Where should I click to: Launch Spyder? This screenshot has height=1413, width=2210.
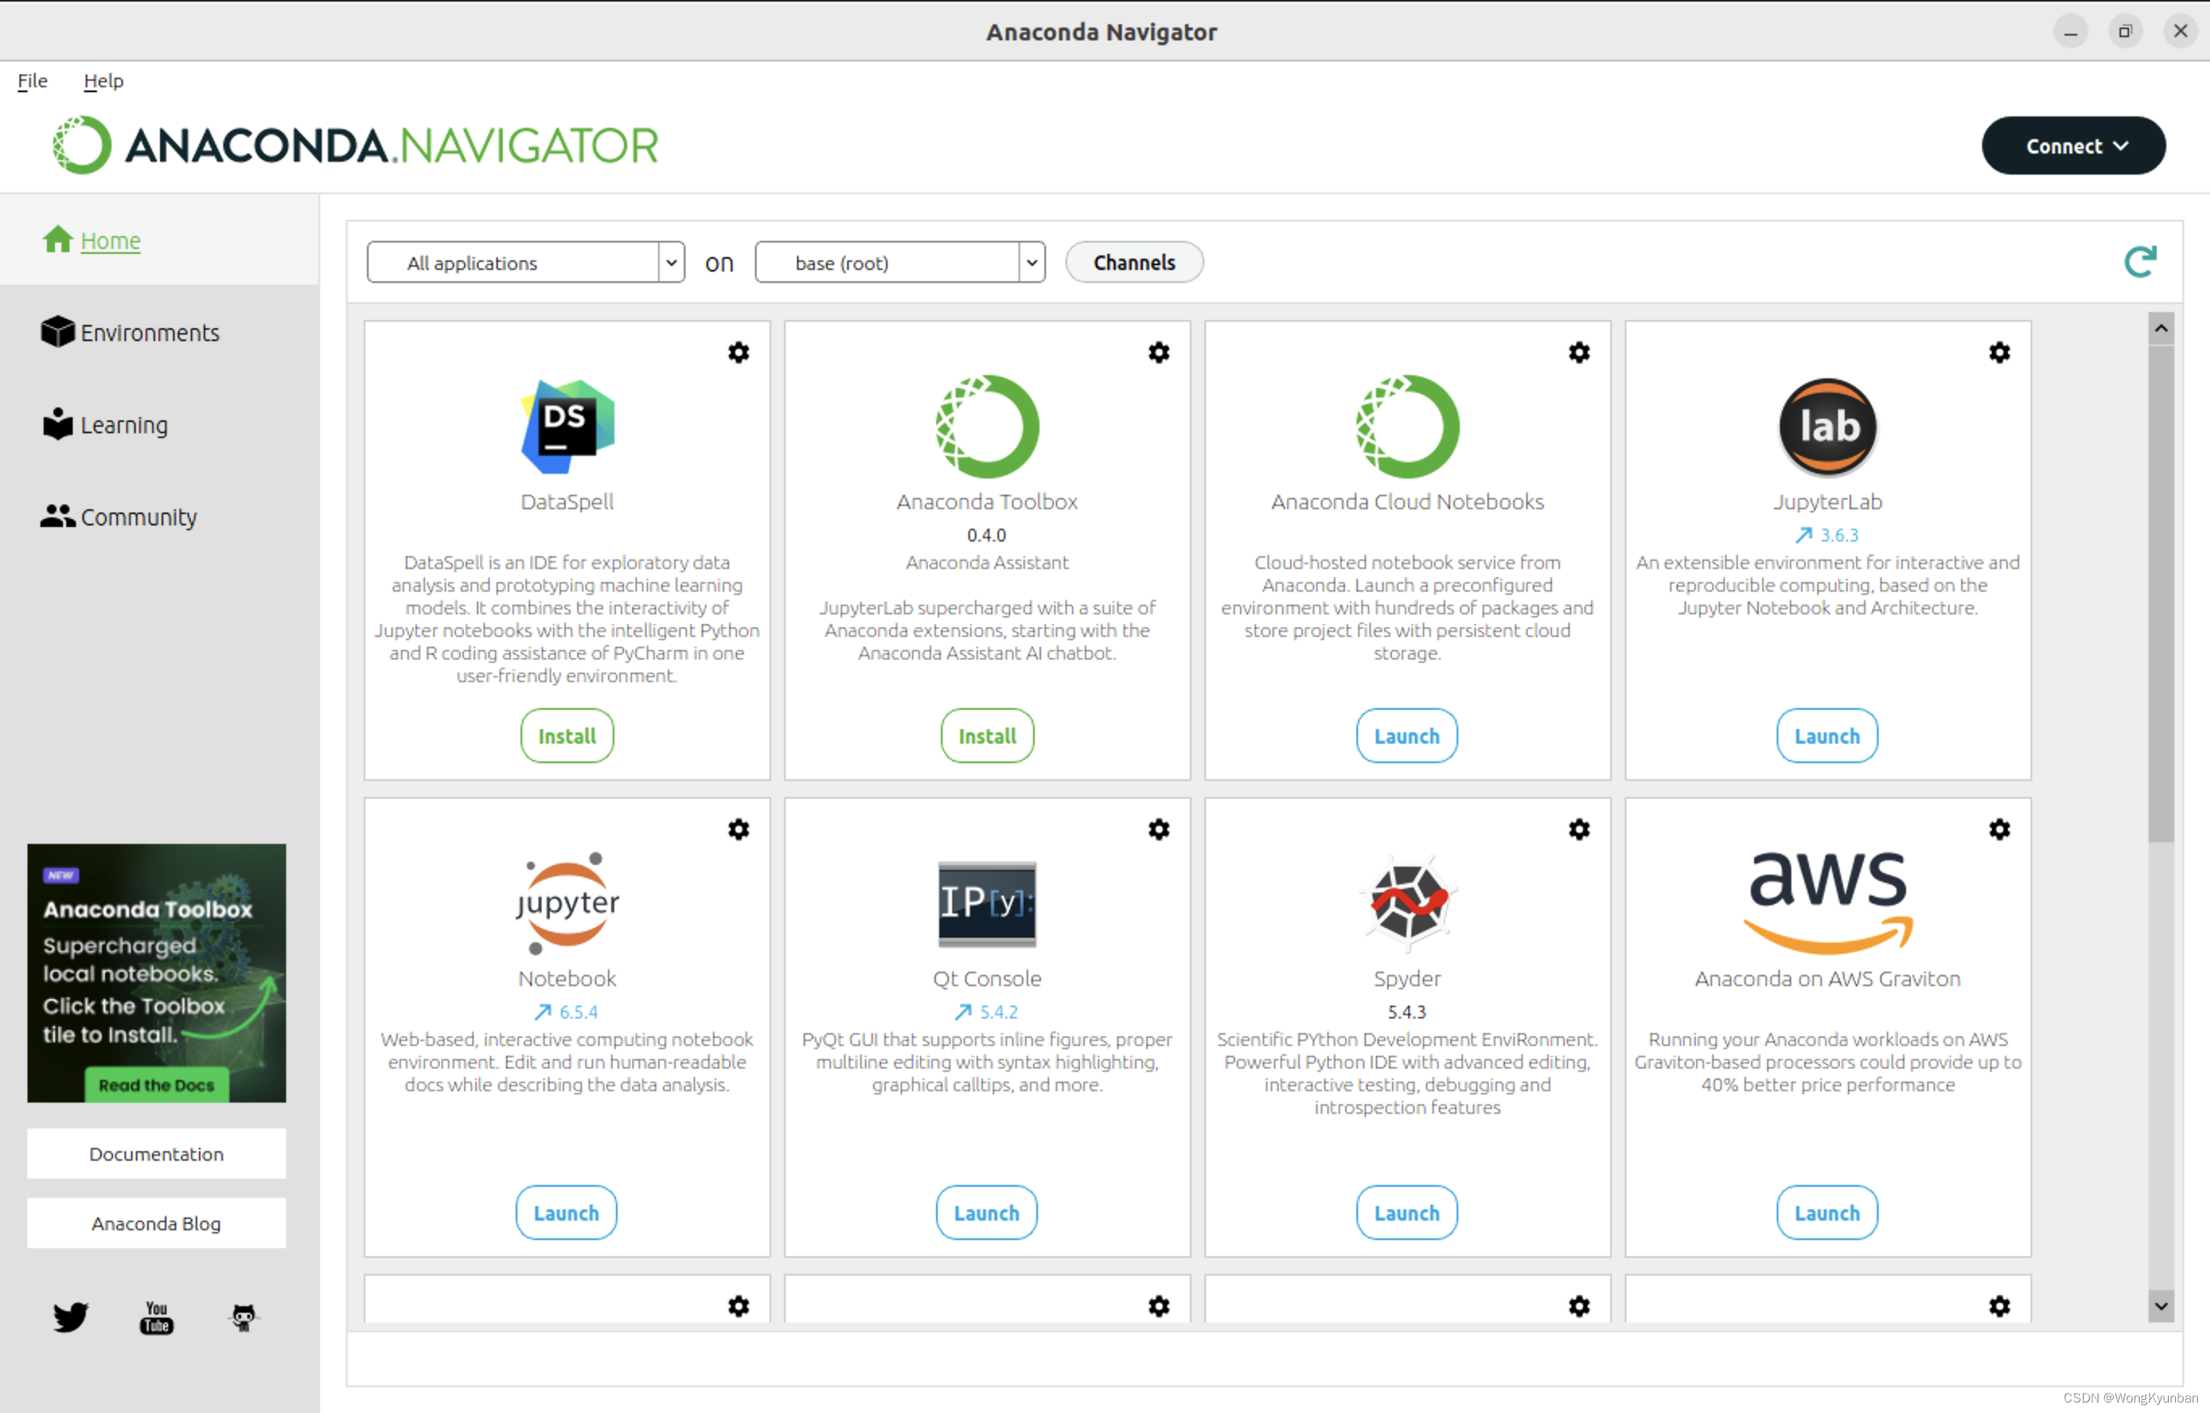(1407, 1213)
